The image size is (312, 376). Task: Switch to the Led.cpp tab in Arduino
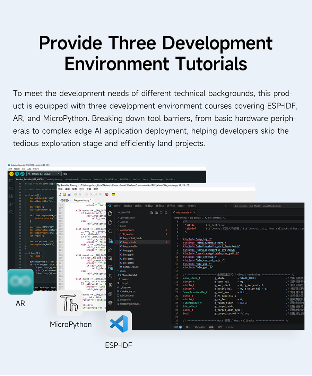pos(137,179)
